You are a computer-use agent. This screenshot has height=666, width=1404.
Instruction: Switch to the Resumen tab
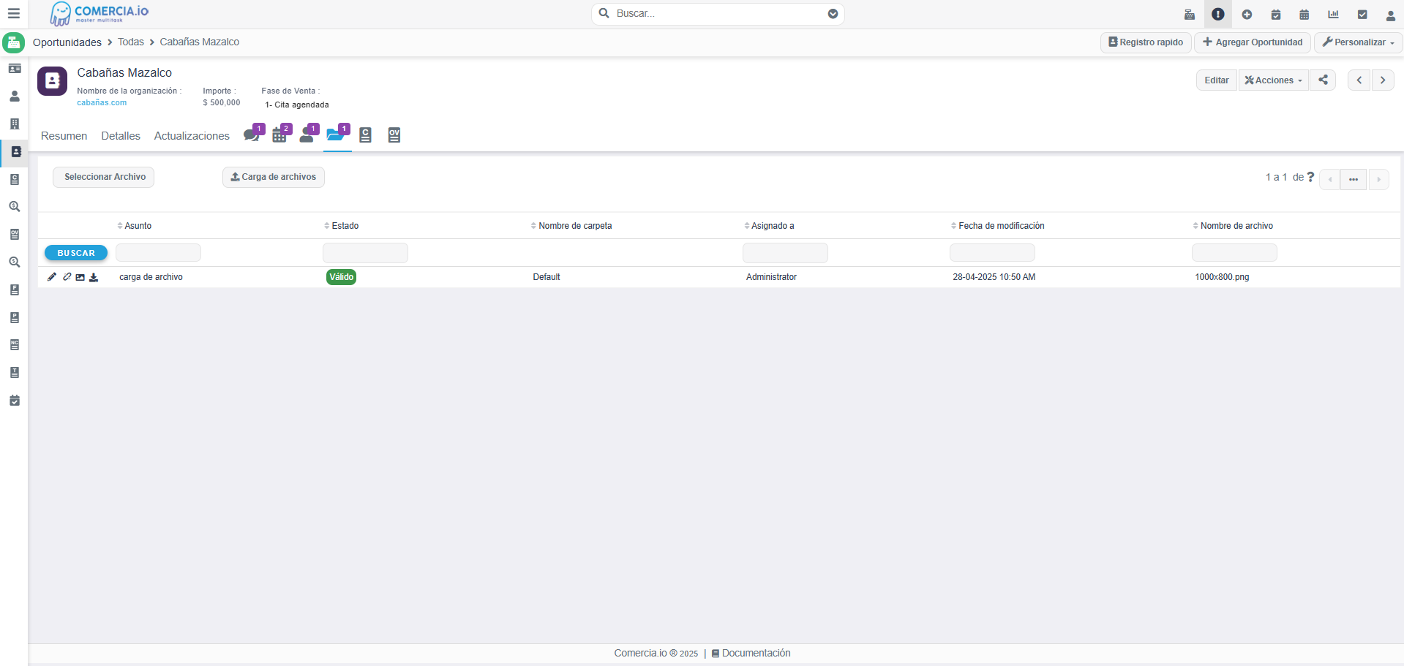click(64, 136)
